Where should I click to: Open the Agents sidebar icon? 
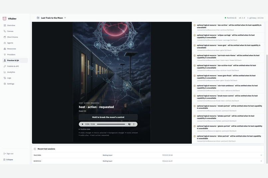[x=5, y=43]
